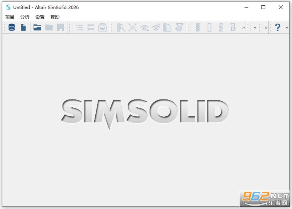Open the 设置 menu
Screen dimensions: 292x209
(x=40, y=17)
